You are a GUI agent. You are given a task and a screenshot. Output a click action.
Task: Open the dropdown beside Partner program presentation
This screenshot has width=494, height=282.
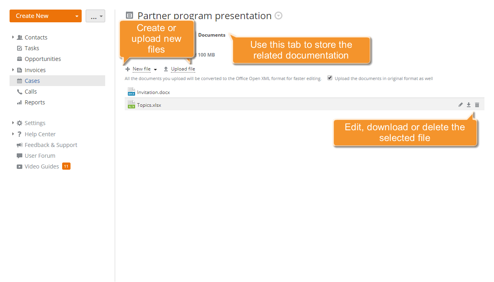click(278, 16)
